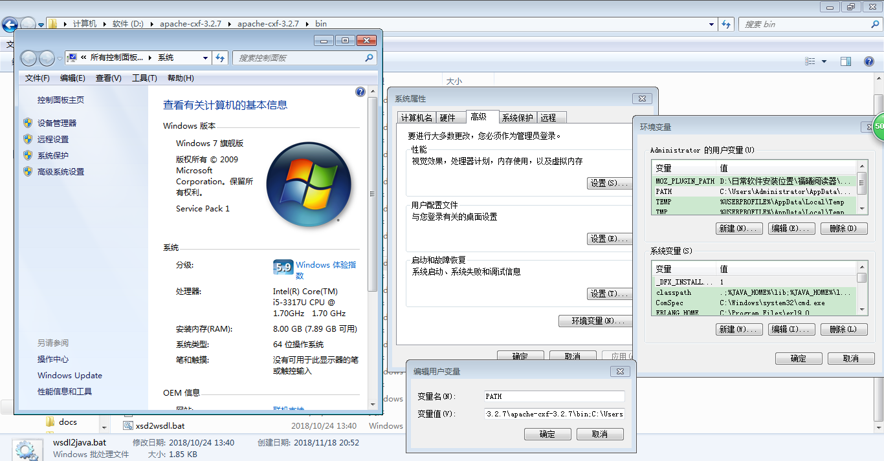Click 取消 in the 环境变量 dialog
The height and width of the screenshot is (461, 884).
point(851,359)
